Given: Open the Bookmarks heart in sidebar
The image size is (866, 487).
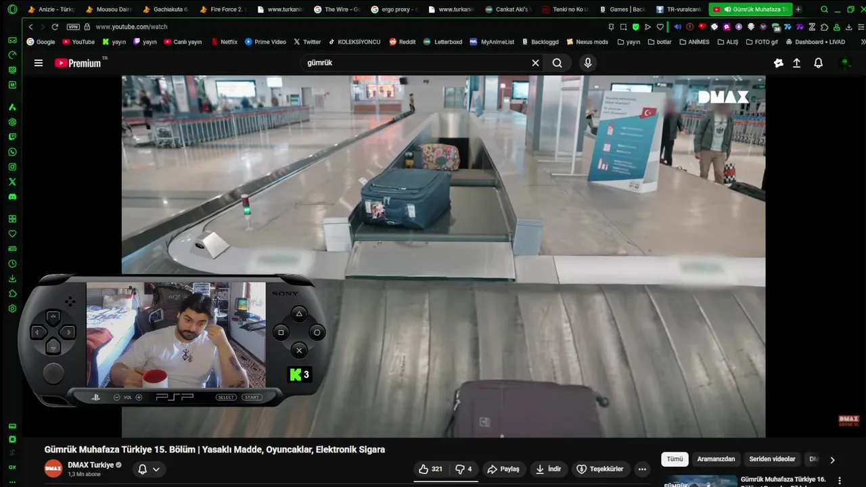Looking at the screenshot, I should [x=12, y=234].
